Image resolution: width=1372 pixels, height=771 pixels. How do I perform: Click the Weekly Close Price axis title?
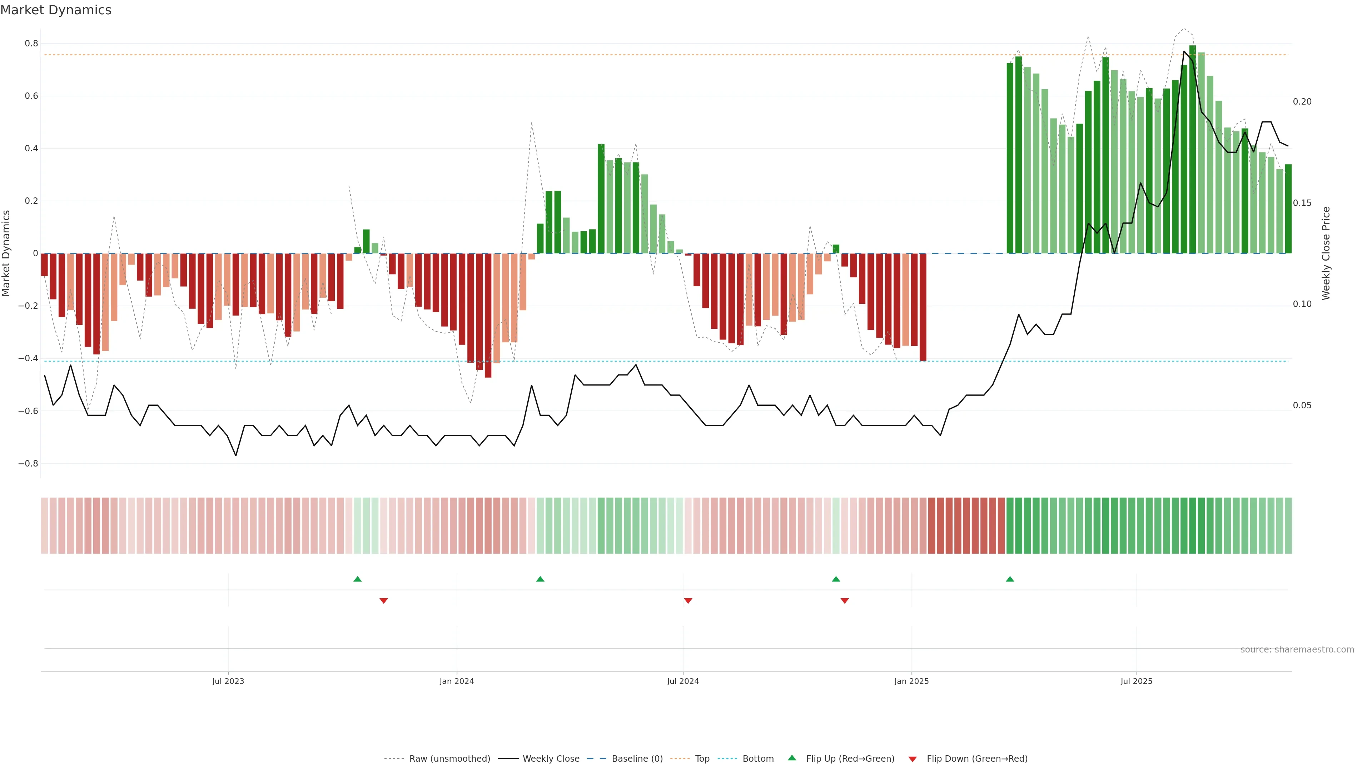point(1326,253)
